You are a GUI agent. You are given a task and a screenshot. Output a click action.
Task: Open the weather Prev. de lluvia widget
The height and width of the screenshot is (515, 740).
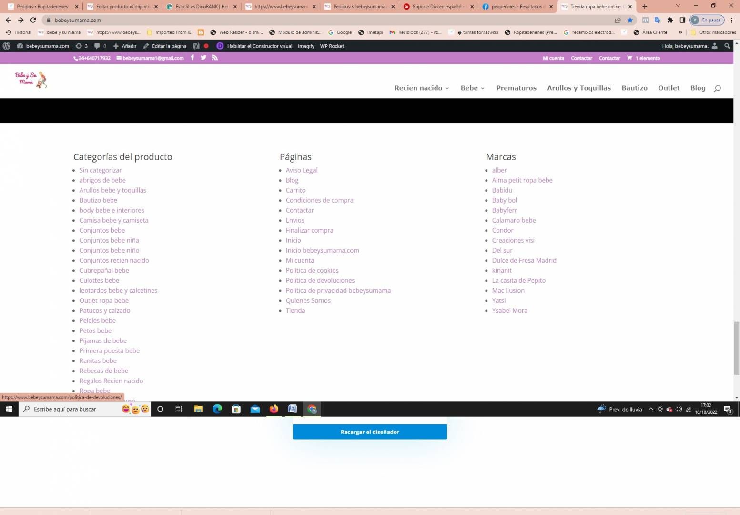pyautogui.click(x=619, y=409)
